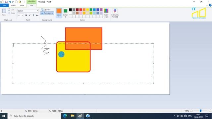Screen dimensions: 212x119
Task: Switch to the View ribbon tab
Action: 22,5
